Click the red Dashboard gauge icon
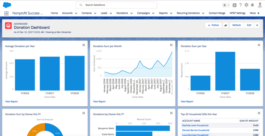Screen dimensions: 265x136 point(8,26)
